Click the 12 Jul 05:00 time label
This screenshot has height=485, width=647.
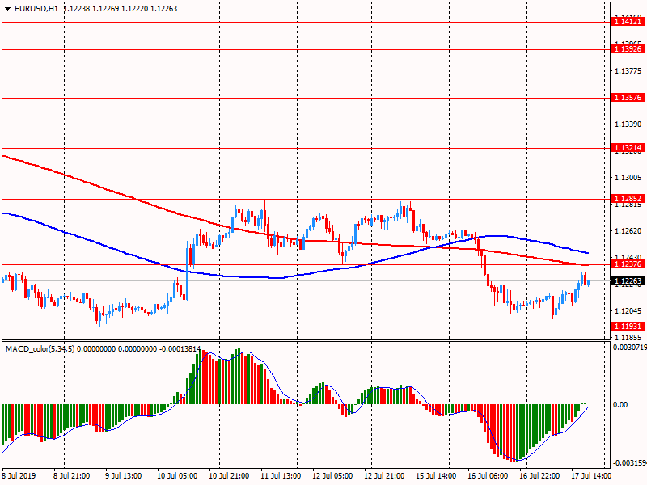(332, 475)
